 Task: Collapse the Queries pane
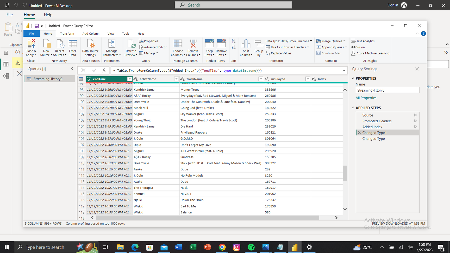point(72,69)
